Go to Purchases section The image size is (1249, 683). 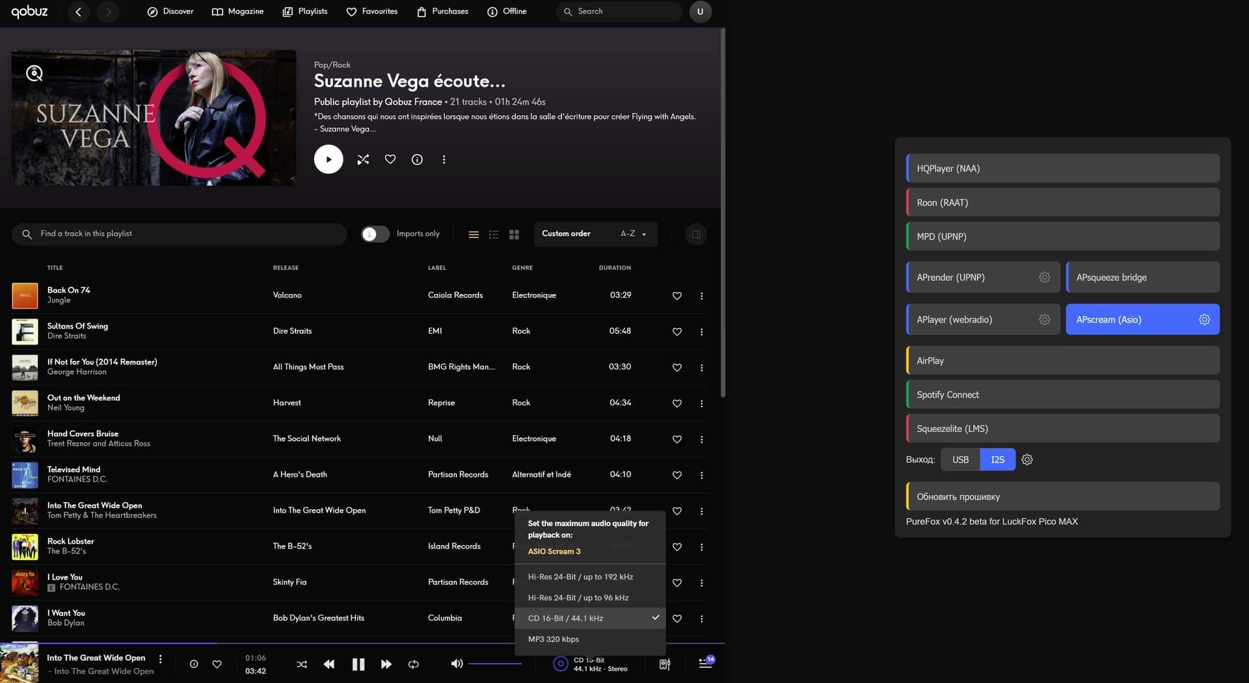pos(442,12)
